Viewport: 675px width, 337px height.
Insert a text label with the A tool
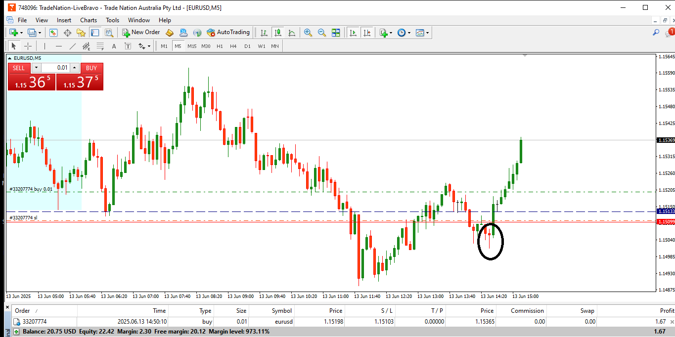tap(114, 46)
